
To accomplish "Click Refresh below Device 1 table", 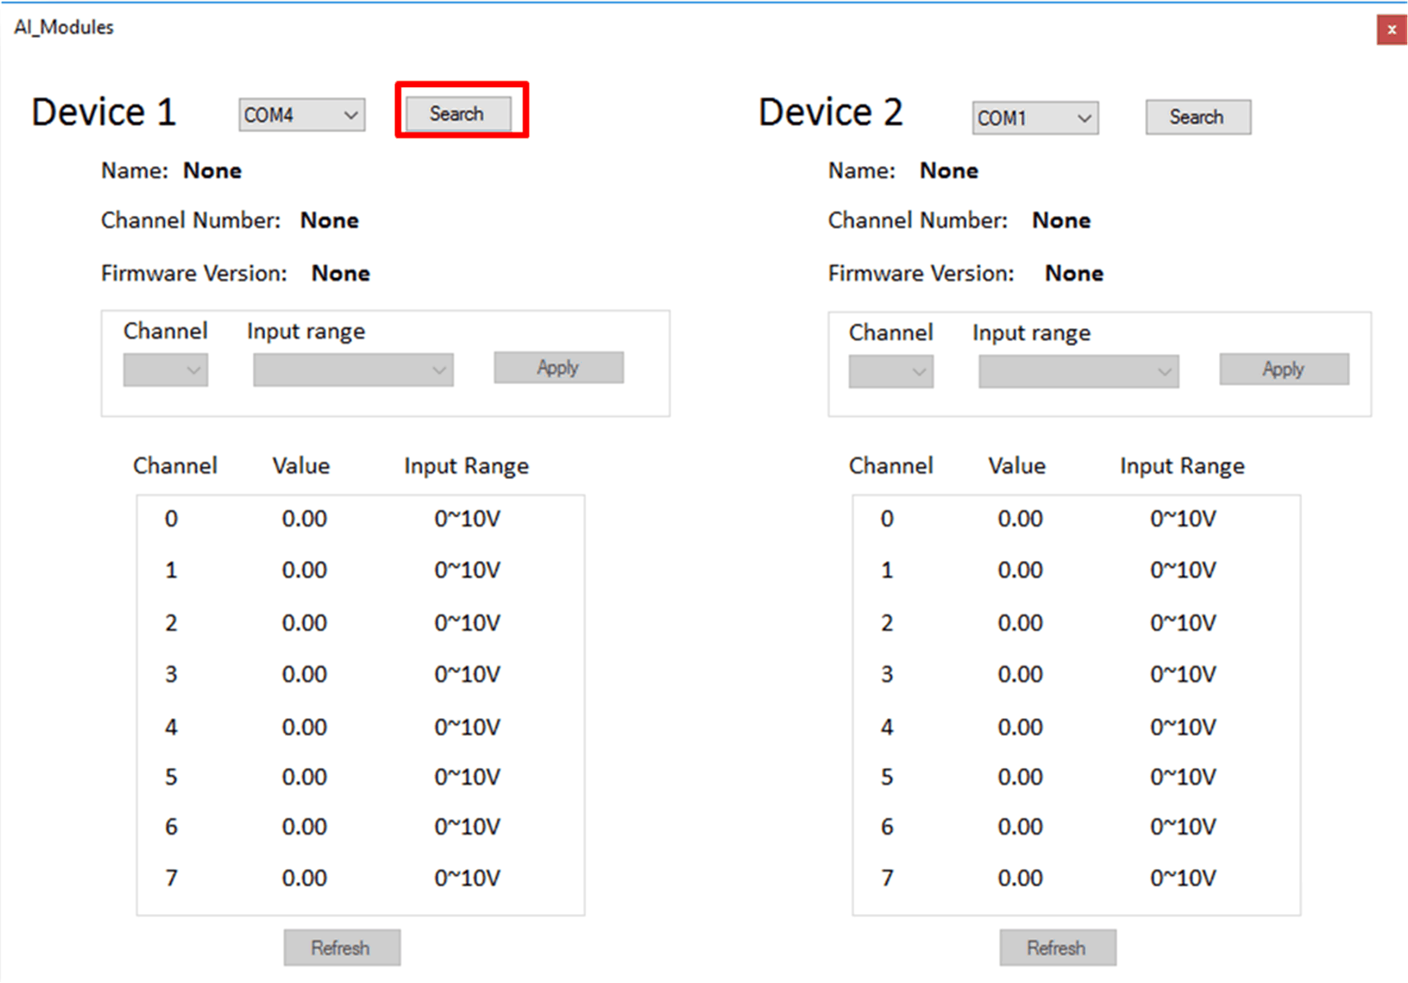I will [x=342, y=948].
